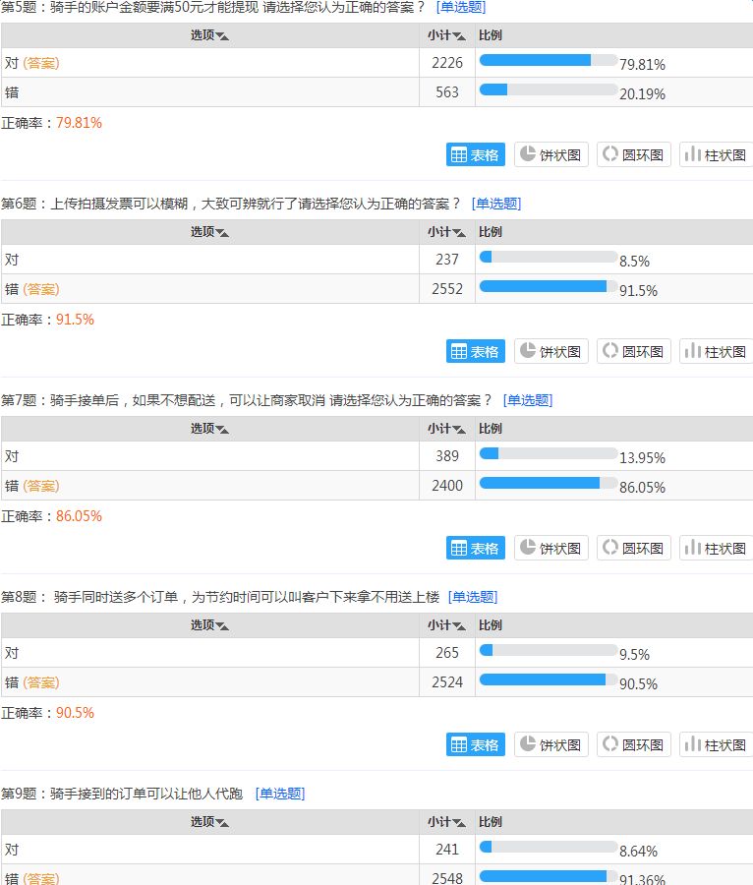Viewport: 753px width, 885px height.
Task: Click the 比例 column header in question 5
Action: coord(490,35)
